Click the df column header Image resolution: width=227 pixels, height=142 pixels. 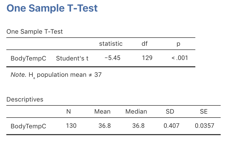(x=145, y=44)
